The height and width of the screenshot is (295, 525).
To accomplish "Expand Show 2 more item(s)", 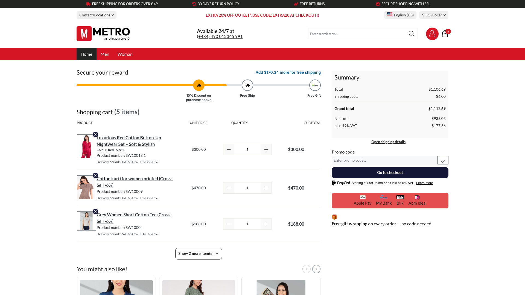I will pyautogui.click(x=199, y=253).
